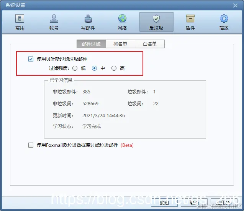Set filter strength to 中
The height and width of the screenshot is (211, 244).
pyautogui.click(x=94, y=68)
